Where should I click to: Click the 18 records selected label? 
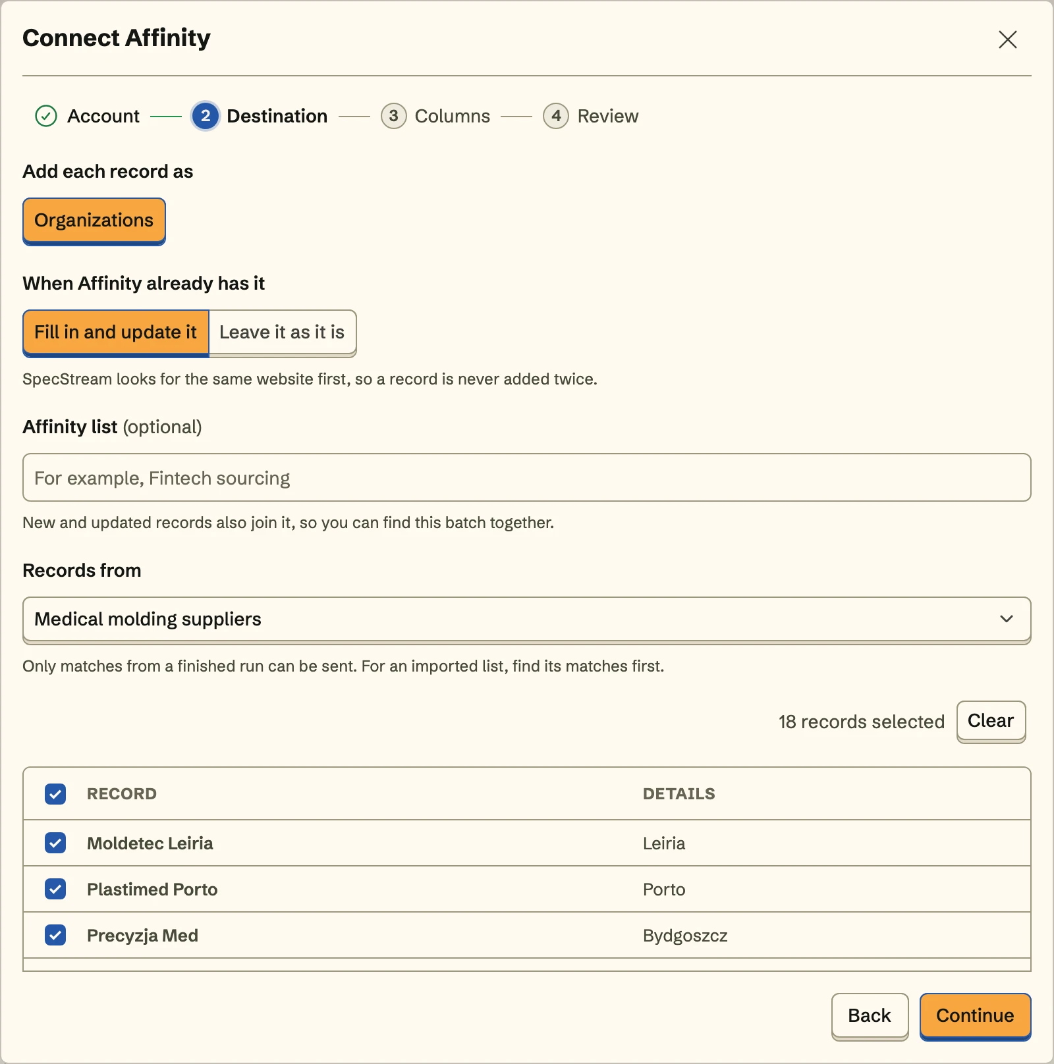click(x=862, y=722)
